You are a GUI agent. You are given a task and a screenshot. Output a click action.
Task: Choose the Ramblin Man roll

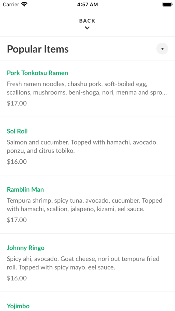(x=25, y=189)
